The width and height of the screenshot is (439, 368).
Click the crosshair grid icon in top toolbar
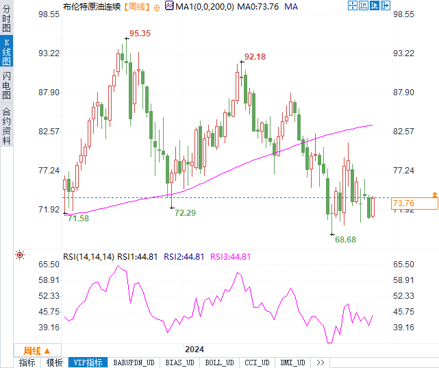tap(353, 5)
